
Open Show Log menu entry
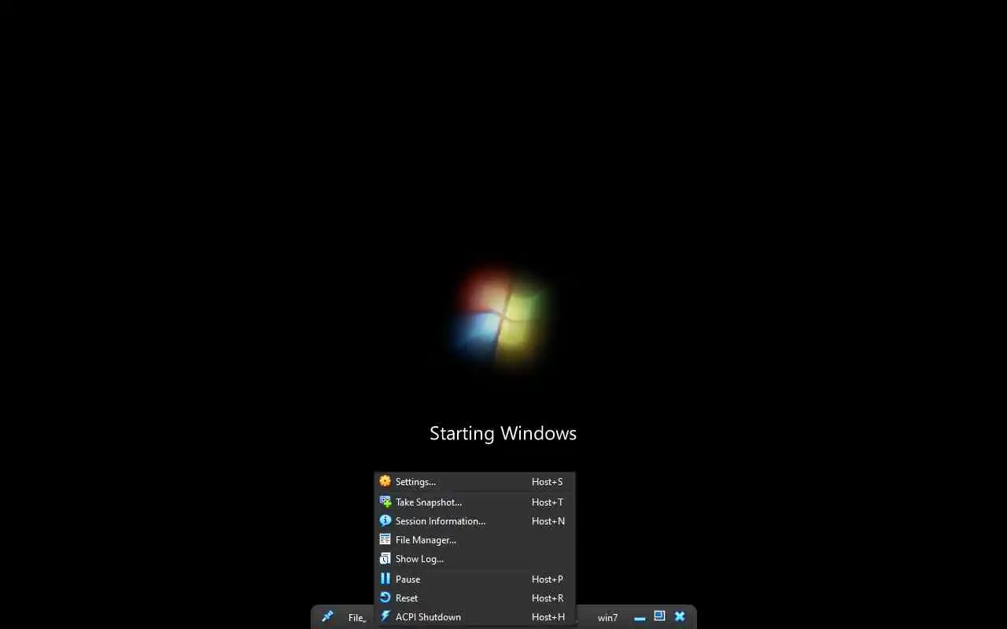474,559
